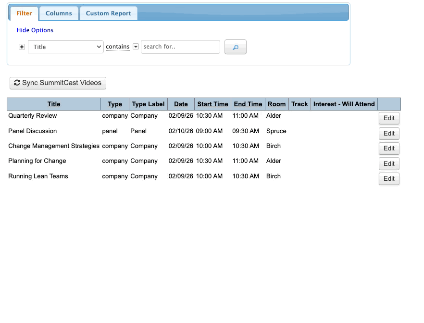Sort by Room column header
This screenshot has width=424, height=323.
(x=276, y=104)
